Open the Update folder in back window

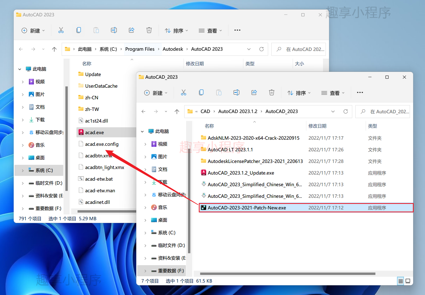pos(93,74)
